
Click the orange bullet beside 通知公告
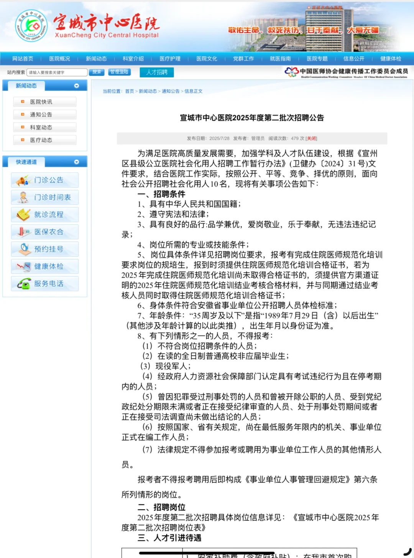coord(23,114)
